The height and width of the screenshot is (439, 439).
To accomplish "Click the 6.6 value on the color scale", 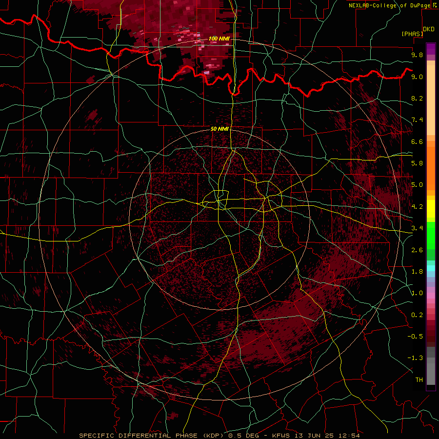I will point(417,141).
